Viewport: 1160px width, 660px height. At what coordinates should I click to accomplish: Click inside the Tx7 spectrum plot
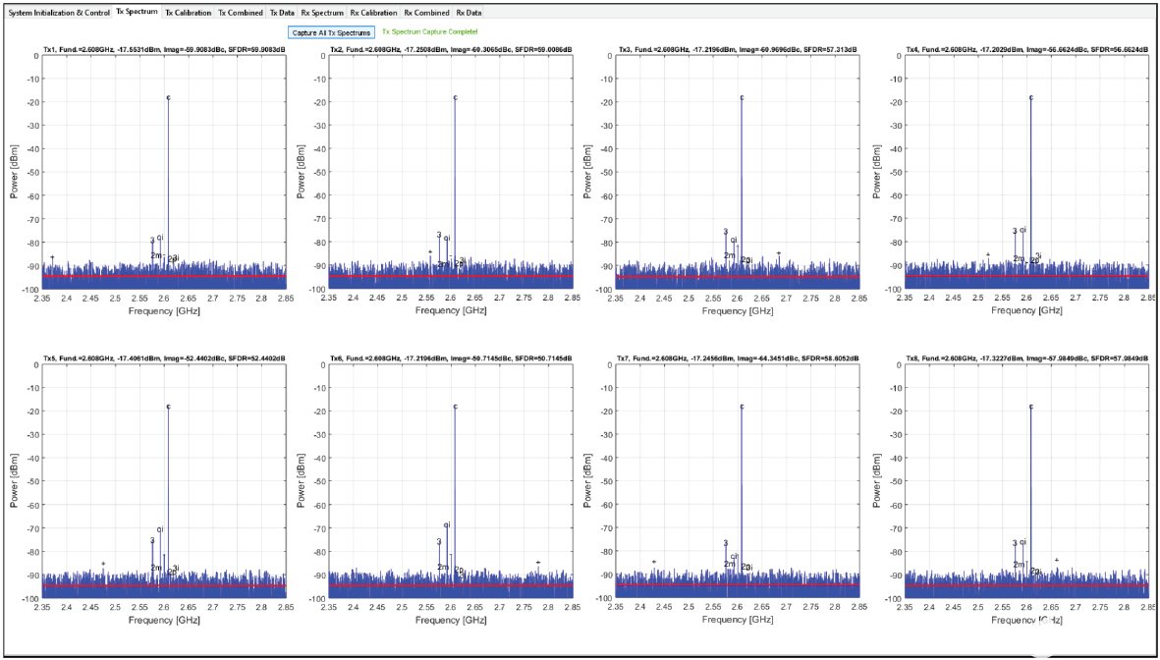[738, 481]
